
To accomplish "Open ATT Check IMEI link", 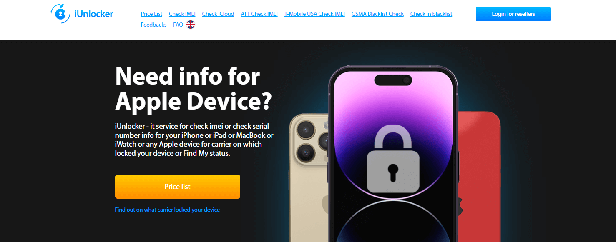I will point(259,14).
